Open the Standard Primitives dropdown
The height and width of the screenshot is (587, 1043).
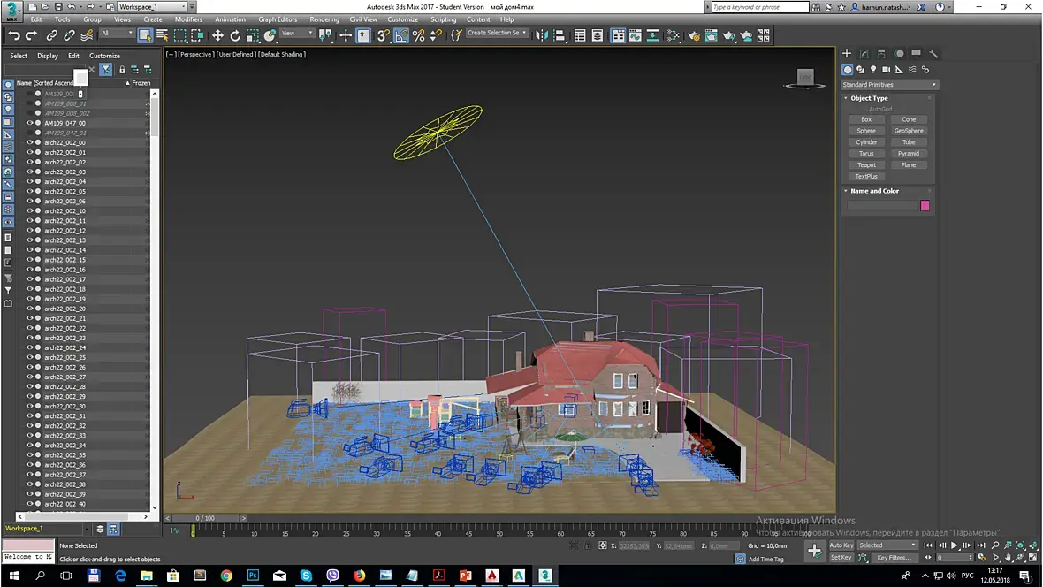[x=889, y=85]
